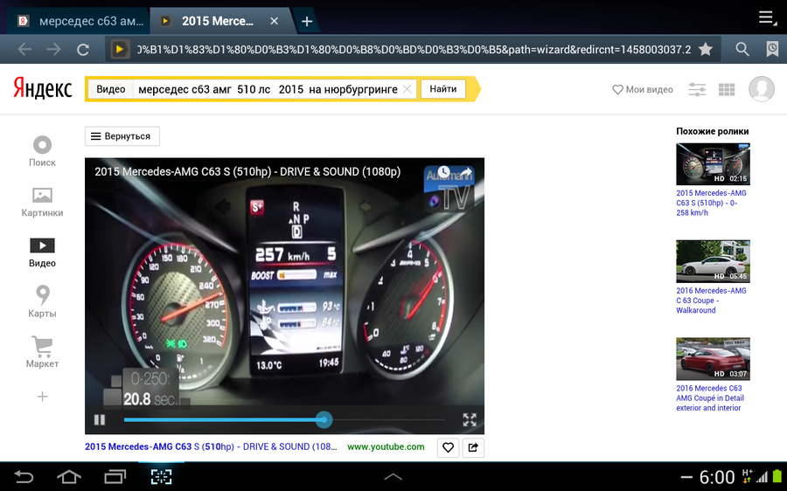Open white C 63 Coupe thumbnail
The width and height of the screenshot is (787, 491).
[713, 261]
